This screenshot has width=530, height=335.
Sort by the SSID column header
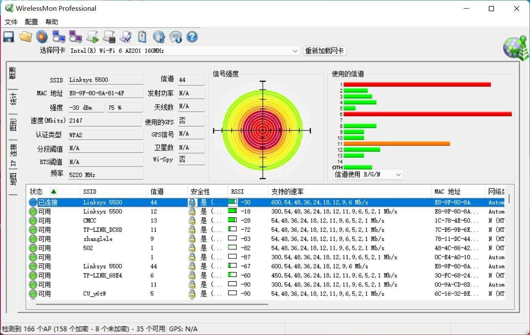114,191
